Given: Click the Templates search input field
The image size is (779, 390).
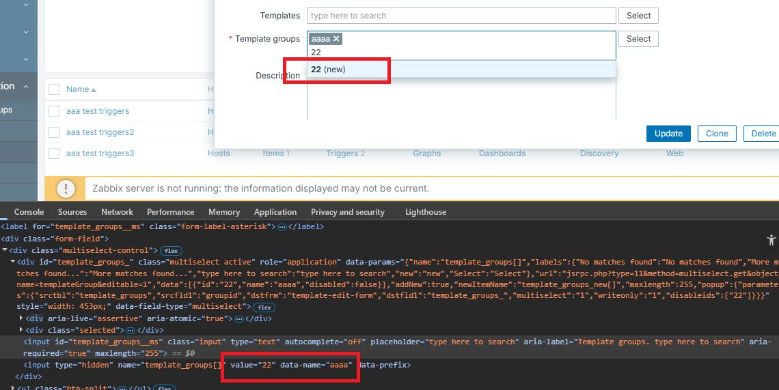Looking at the screenshot, I should (x=461, y=16).
